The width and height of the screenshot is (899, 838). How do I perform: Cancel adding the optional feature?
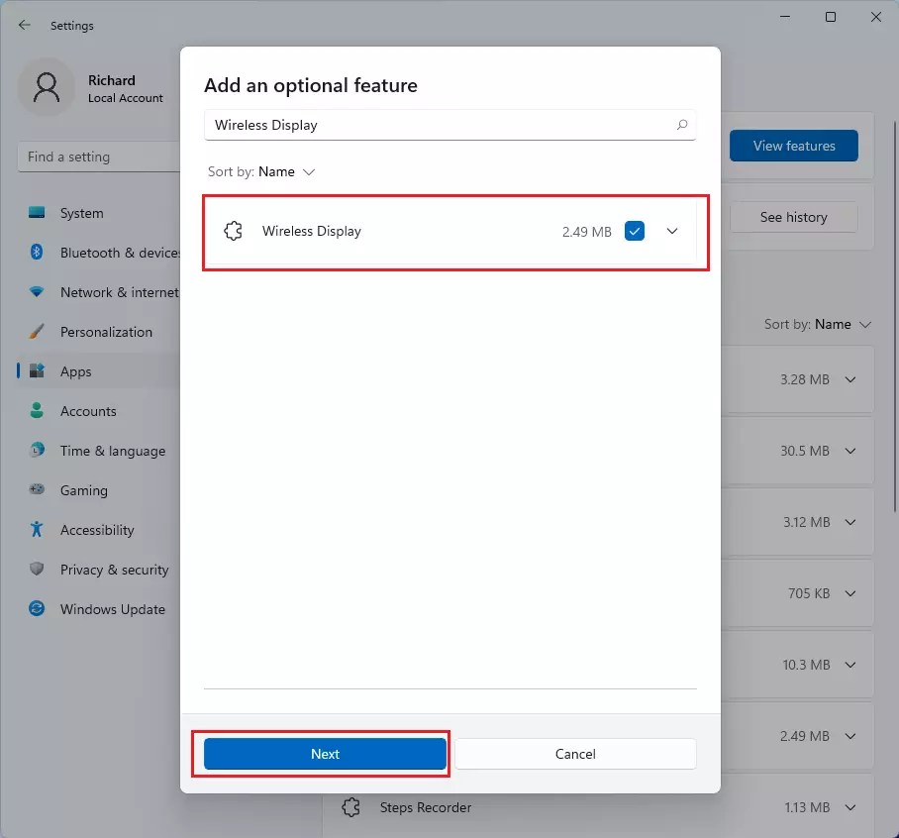[x=575, y=754]
